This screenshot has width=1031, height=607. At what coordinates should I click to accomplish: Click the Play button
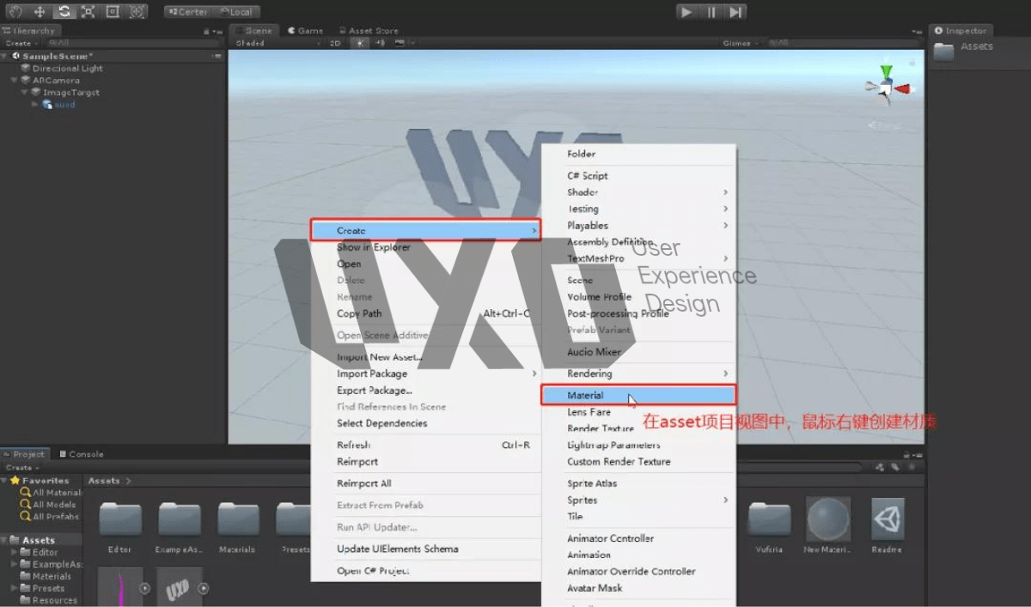[x=686, y=12]
